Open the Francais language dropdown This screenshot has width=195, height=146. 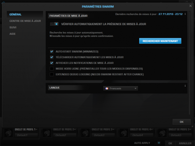(x=121, y=88)
